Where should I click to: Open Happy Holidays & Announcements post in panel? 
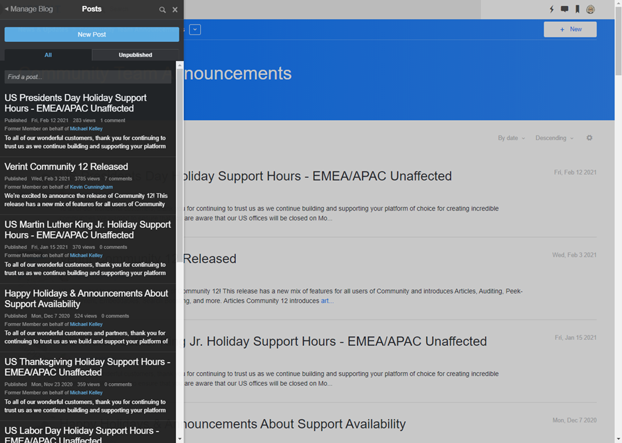pos(86,299)
